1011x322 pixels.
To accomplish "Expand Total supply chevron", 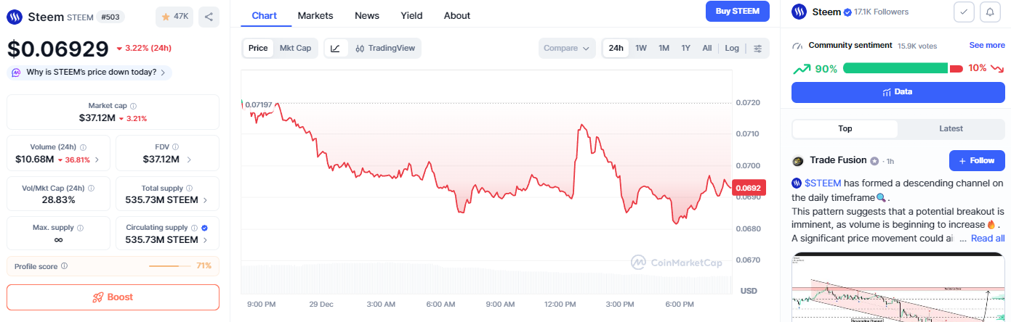I will pyautogui.click(x=205, y=200).
